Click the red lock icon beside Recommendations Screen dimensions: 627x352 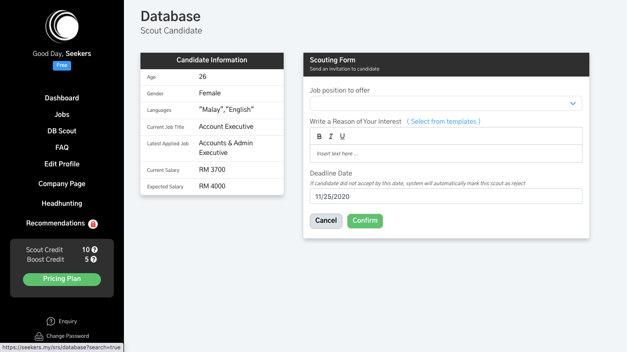pyautogui.click(x=93, y=224)
